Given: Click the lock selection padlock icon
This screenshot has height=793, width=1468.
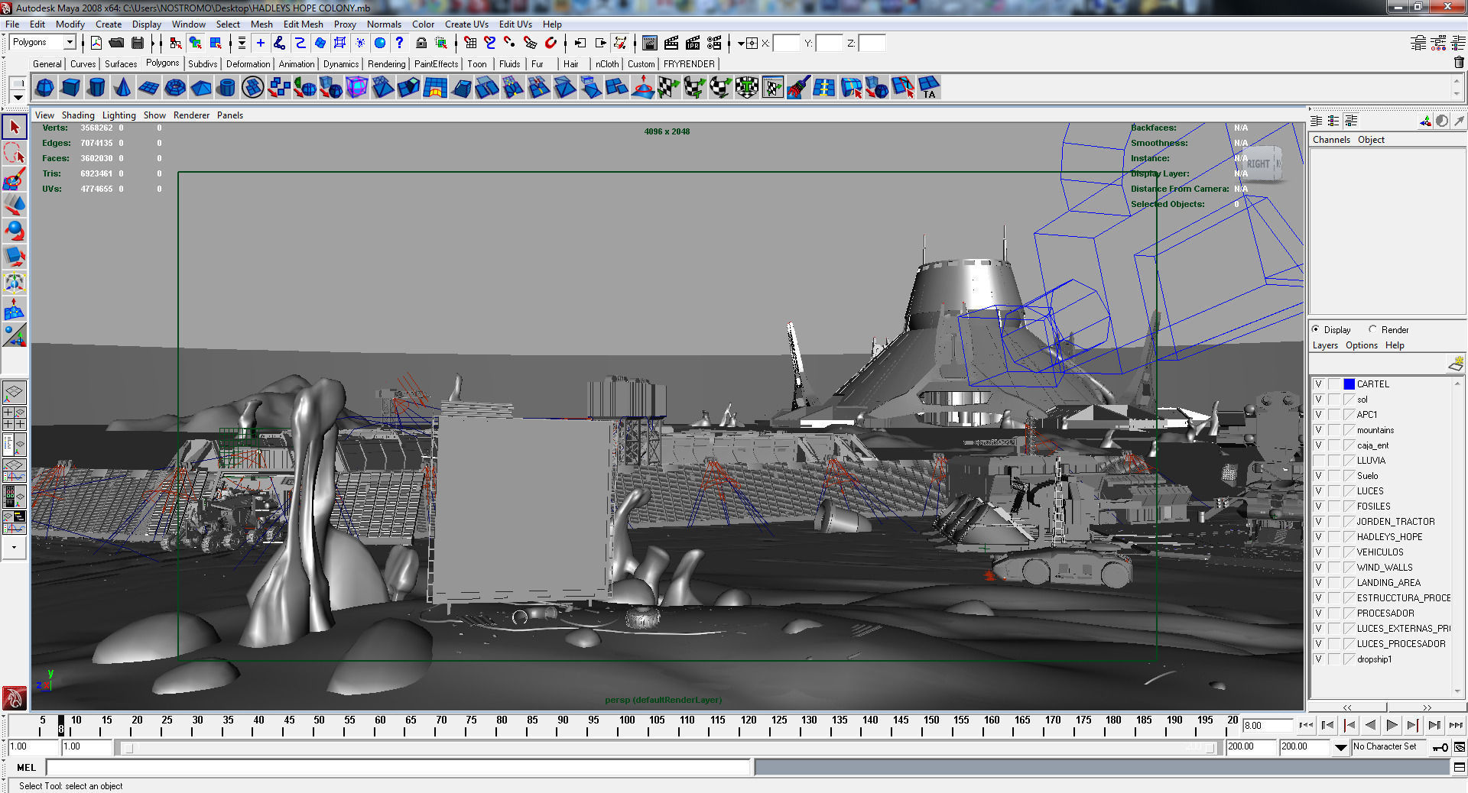Looking at the screenshot, I should tap(421, 43).
